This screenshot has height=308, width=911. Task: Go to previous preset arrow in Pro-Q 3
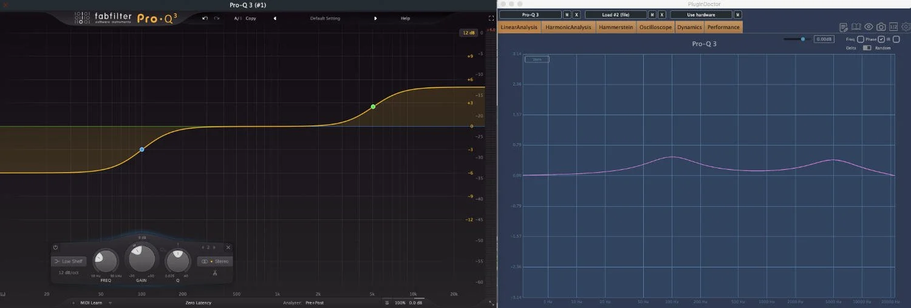(x=275, y=18)
